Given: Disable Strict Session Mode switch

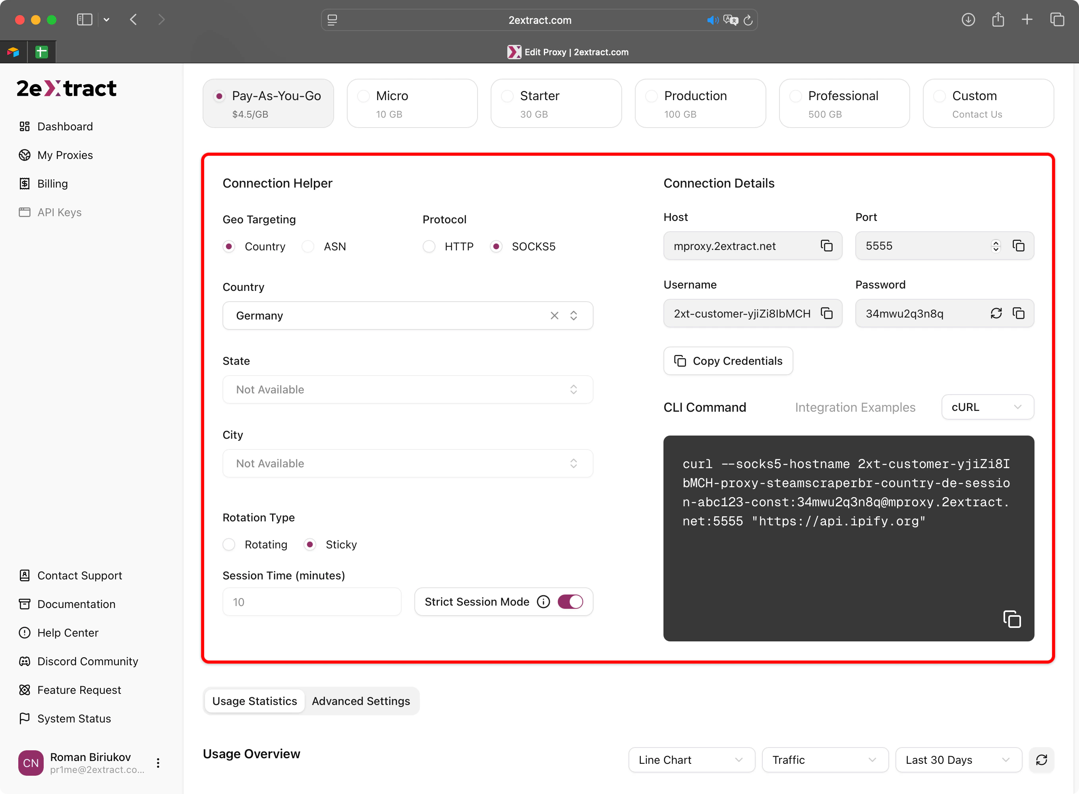Looking at the screenshot, I should point(570,602).
